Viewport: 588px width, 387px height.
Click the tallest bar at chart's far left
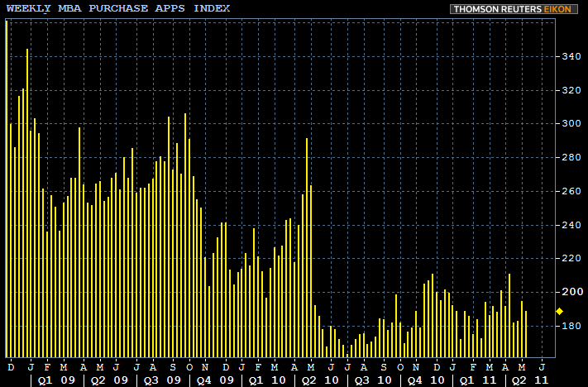pos(7,165)
